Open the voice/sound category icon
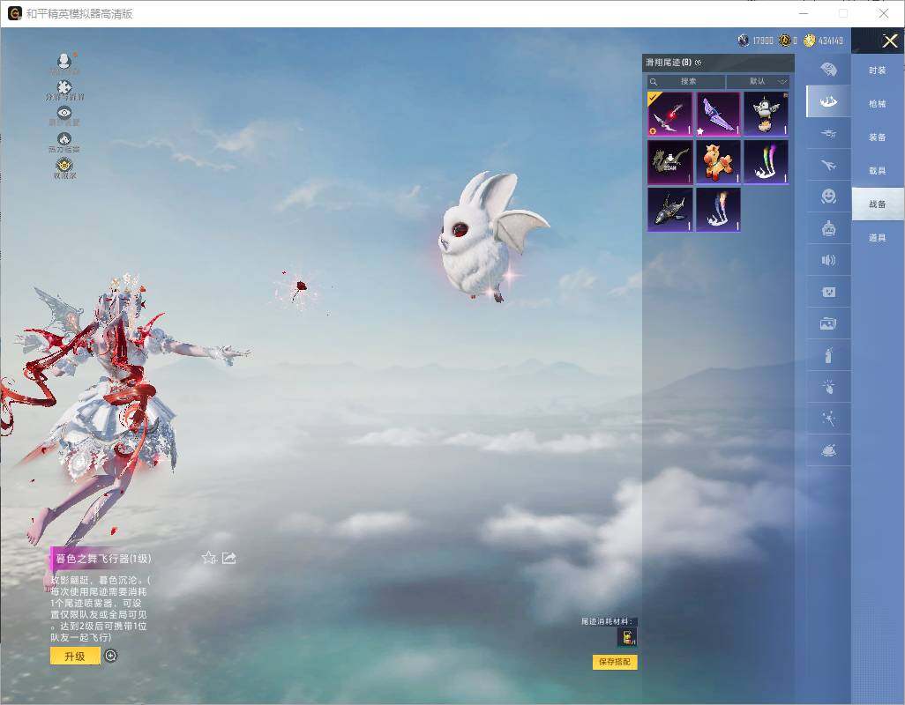Image resolution: width=905 pixels, height=705 pixels. click(x=829, y=261)
